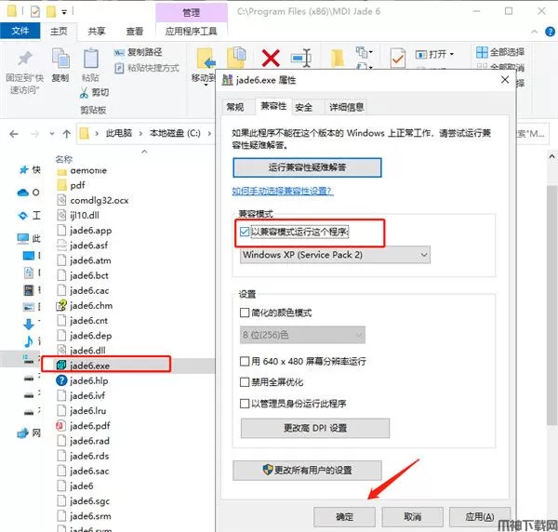Click Paste shortcut in ribbon

click(x=147, y=68)
